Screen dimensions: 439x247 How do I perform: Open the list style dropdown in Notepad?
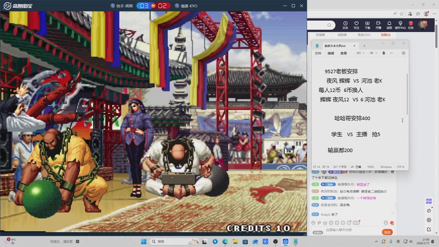click(374, 53)
